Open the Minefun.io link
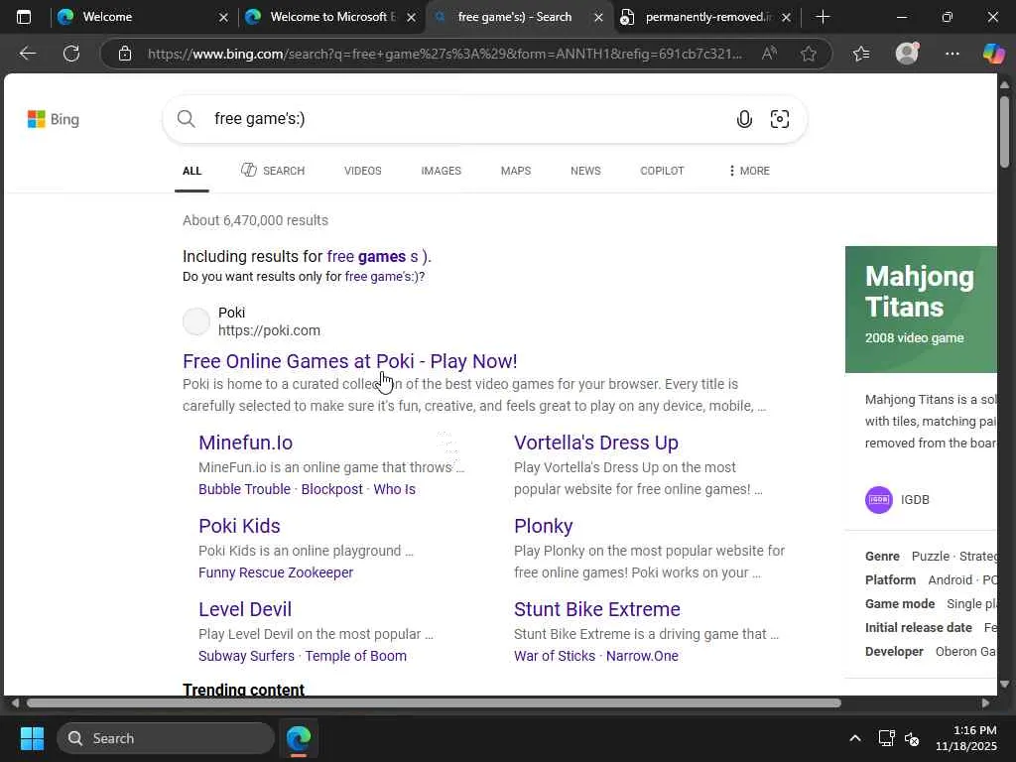This screenshot has width=1016, height=762. tap(246, 443)
